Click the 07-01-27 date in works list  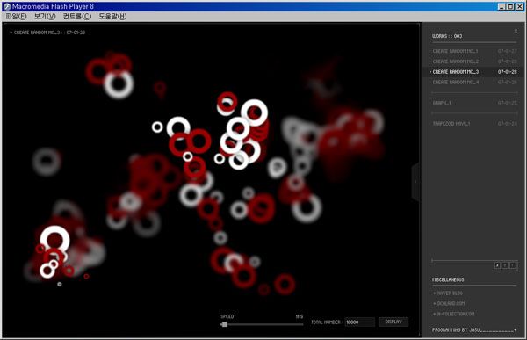508,51
